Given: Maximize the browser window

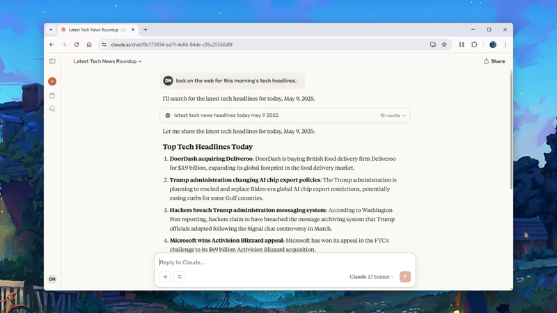Looking at the screenshot, I should (489, 30).
